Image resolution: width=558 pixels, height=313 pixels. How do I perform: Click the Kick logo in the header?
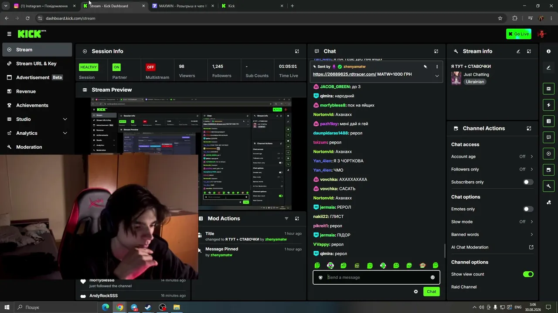coord(32,34)
